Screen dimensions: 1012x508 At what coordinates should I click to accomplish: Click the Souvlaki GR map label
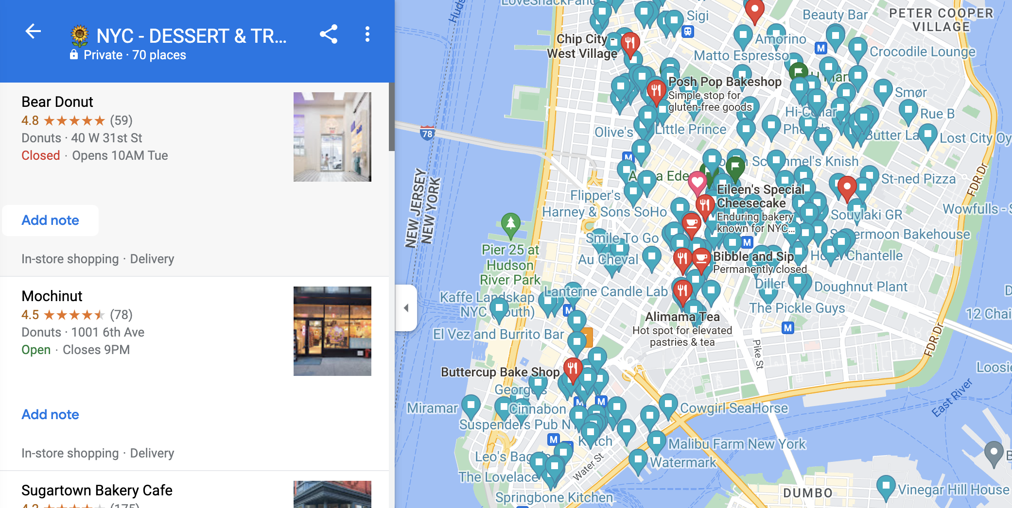(x=866, y=215)
